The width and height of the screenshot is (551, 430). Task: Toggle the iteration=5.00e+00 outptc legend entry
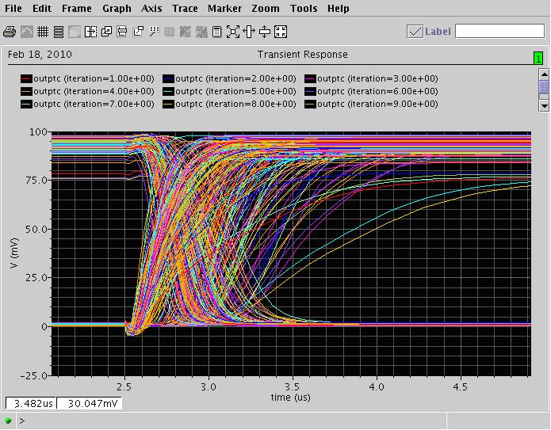(x=228, y=91)
